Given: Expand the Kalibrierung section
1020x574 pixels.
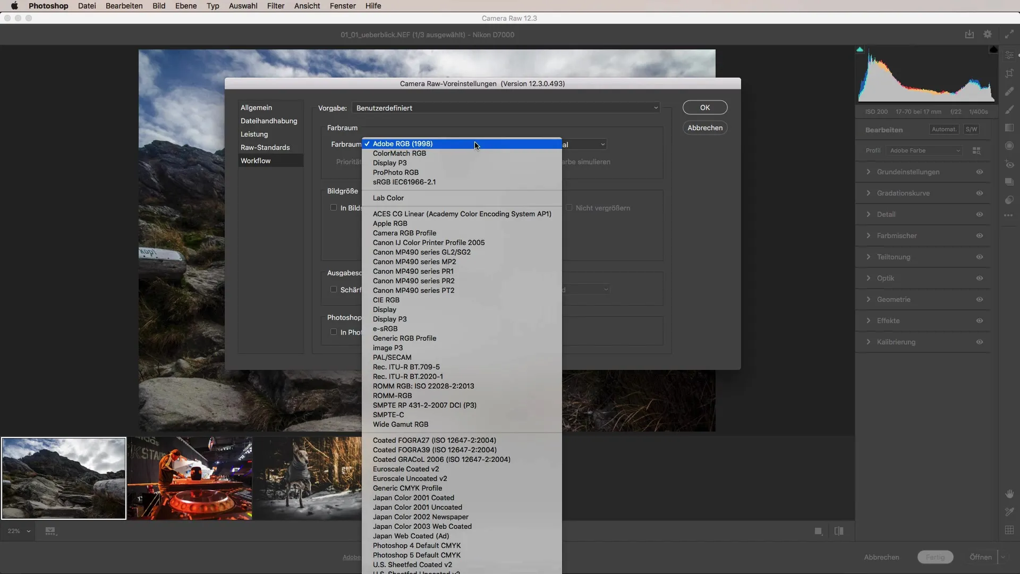Looking at the screenshot, I should coord(869,342).
